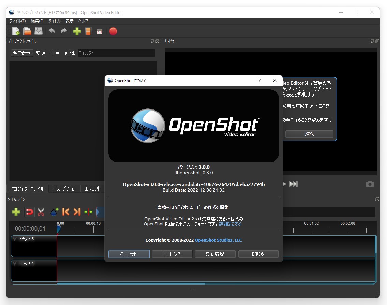Jump to previous marker on the timeline
This screenshot has width=387, height=305.
point(65,212)
